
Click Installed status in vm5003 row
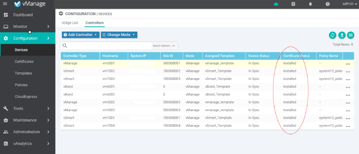click(x=290, y=110)
